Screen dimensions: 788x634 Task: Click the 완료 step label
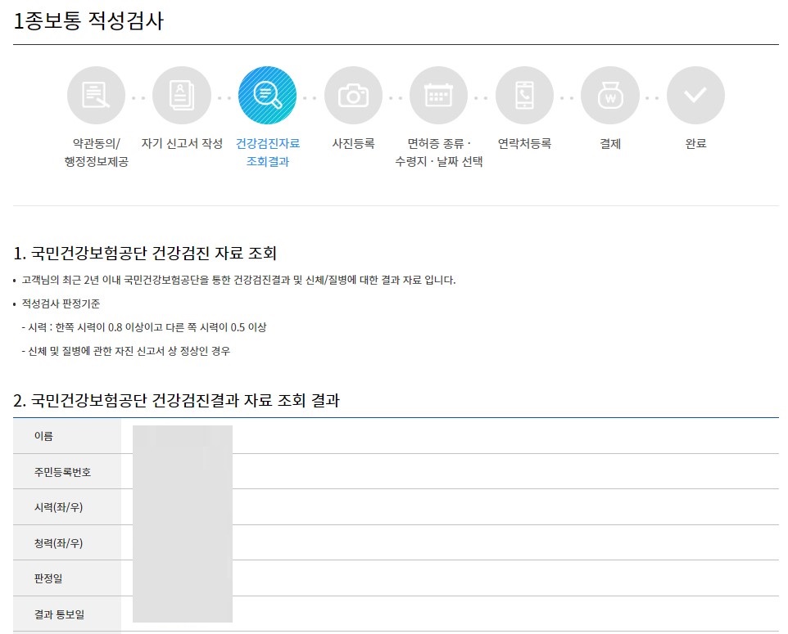click(x=695, y=141)
